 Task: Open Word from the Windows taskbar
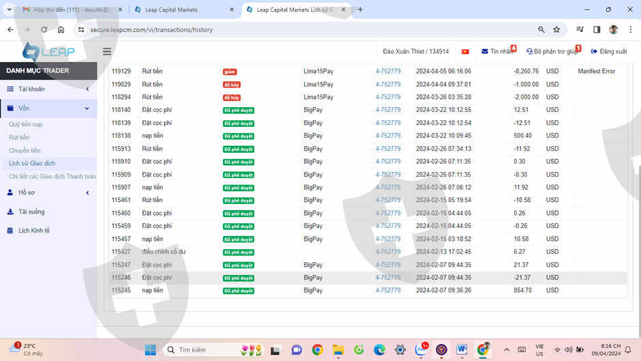coord(462,350)
